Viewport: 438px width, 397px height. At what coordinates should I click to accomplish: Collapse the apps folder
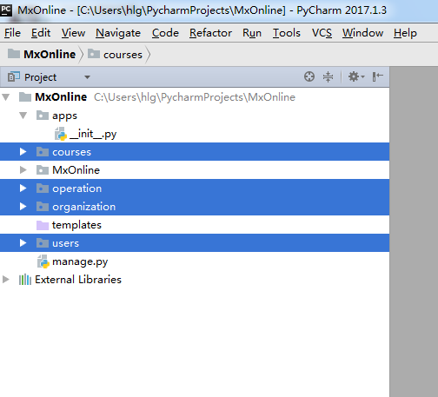(x=23, y=116)
